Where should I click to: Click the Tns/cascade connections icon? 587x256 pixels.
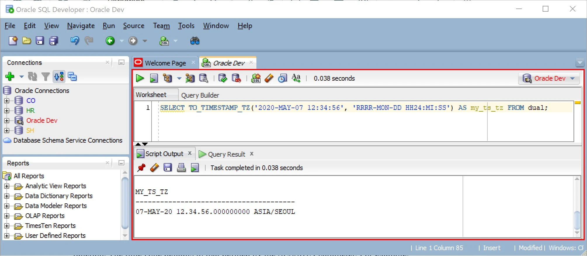coord(72,77)
